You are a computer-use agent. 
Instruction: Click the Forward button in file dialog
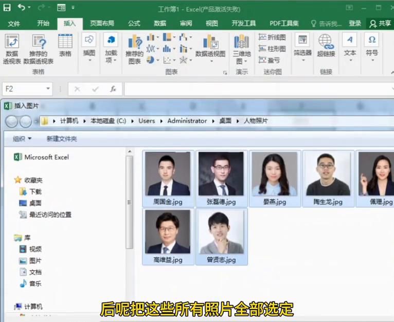click(26, 122)
